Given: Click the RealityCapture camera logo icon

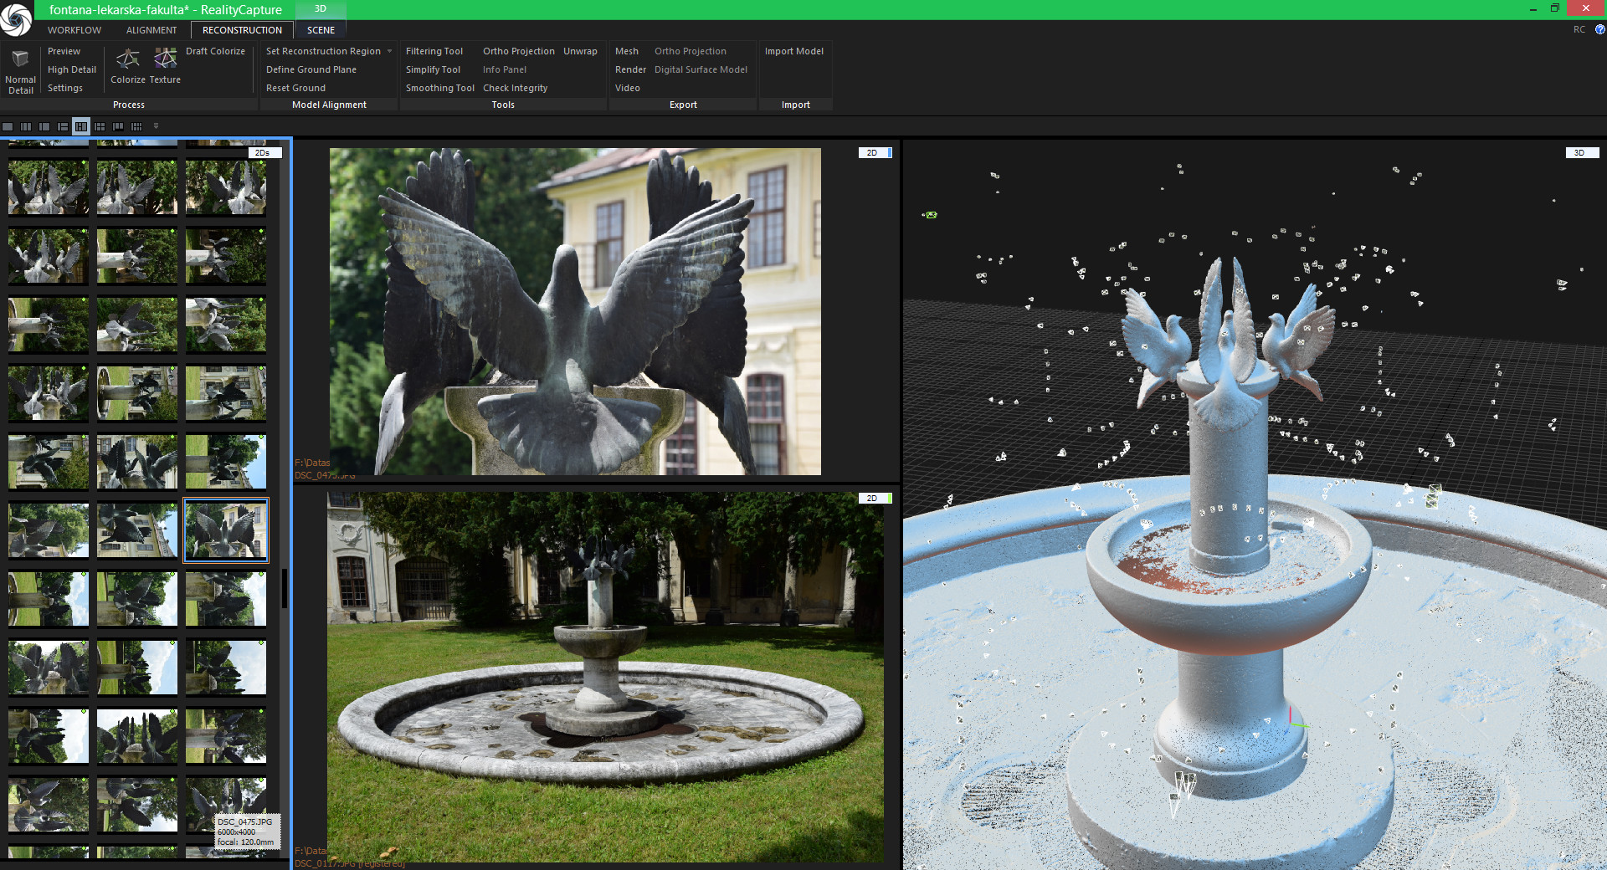Looking at the screenshot, I should (x=17, y=18).
